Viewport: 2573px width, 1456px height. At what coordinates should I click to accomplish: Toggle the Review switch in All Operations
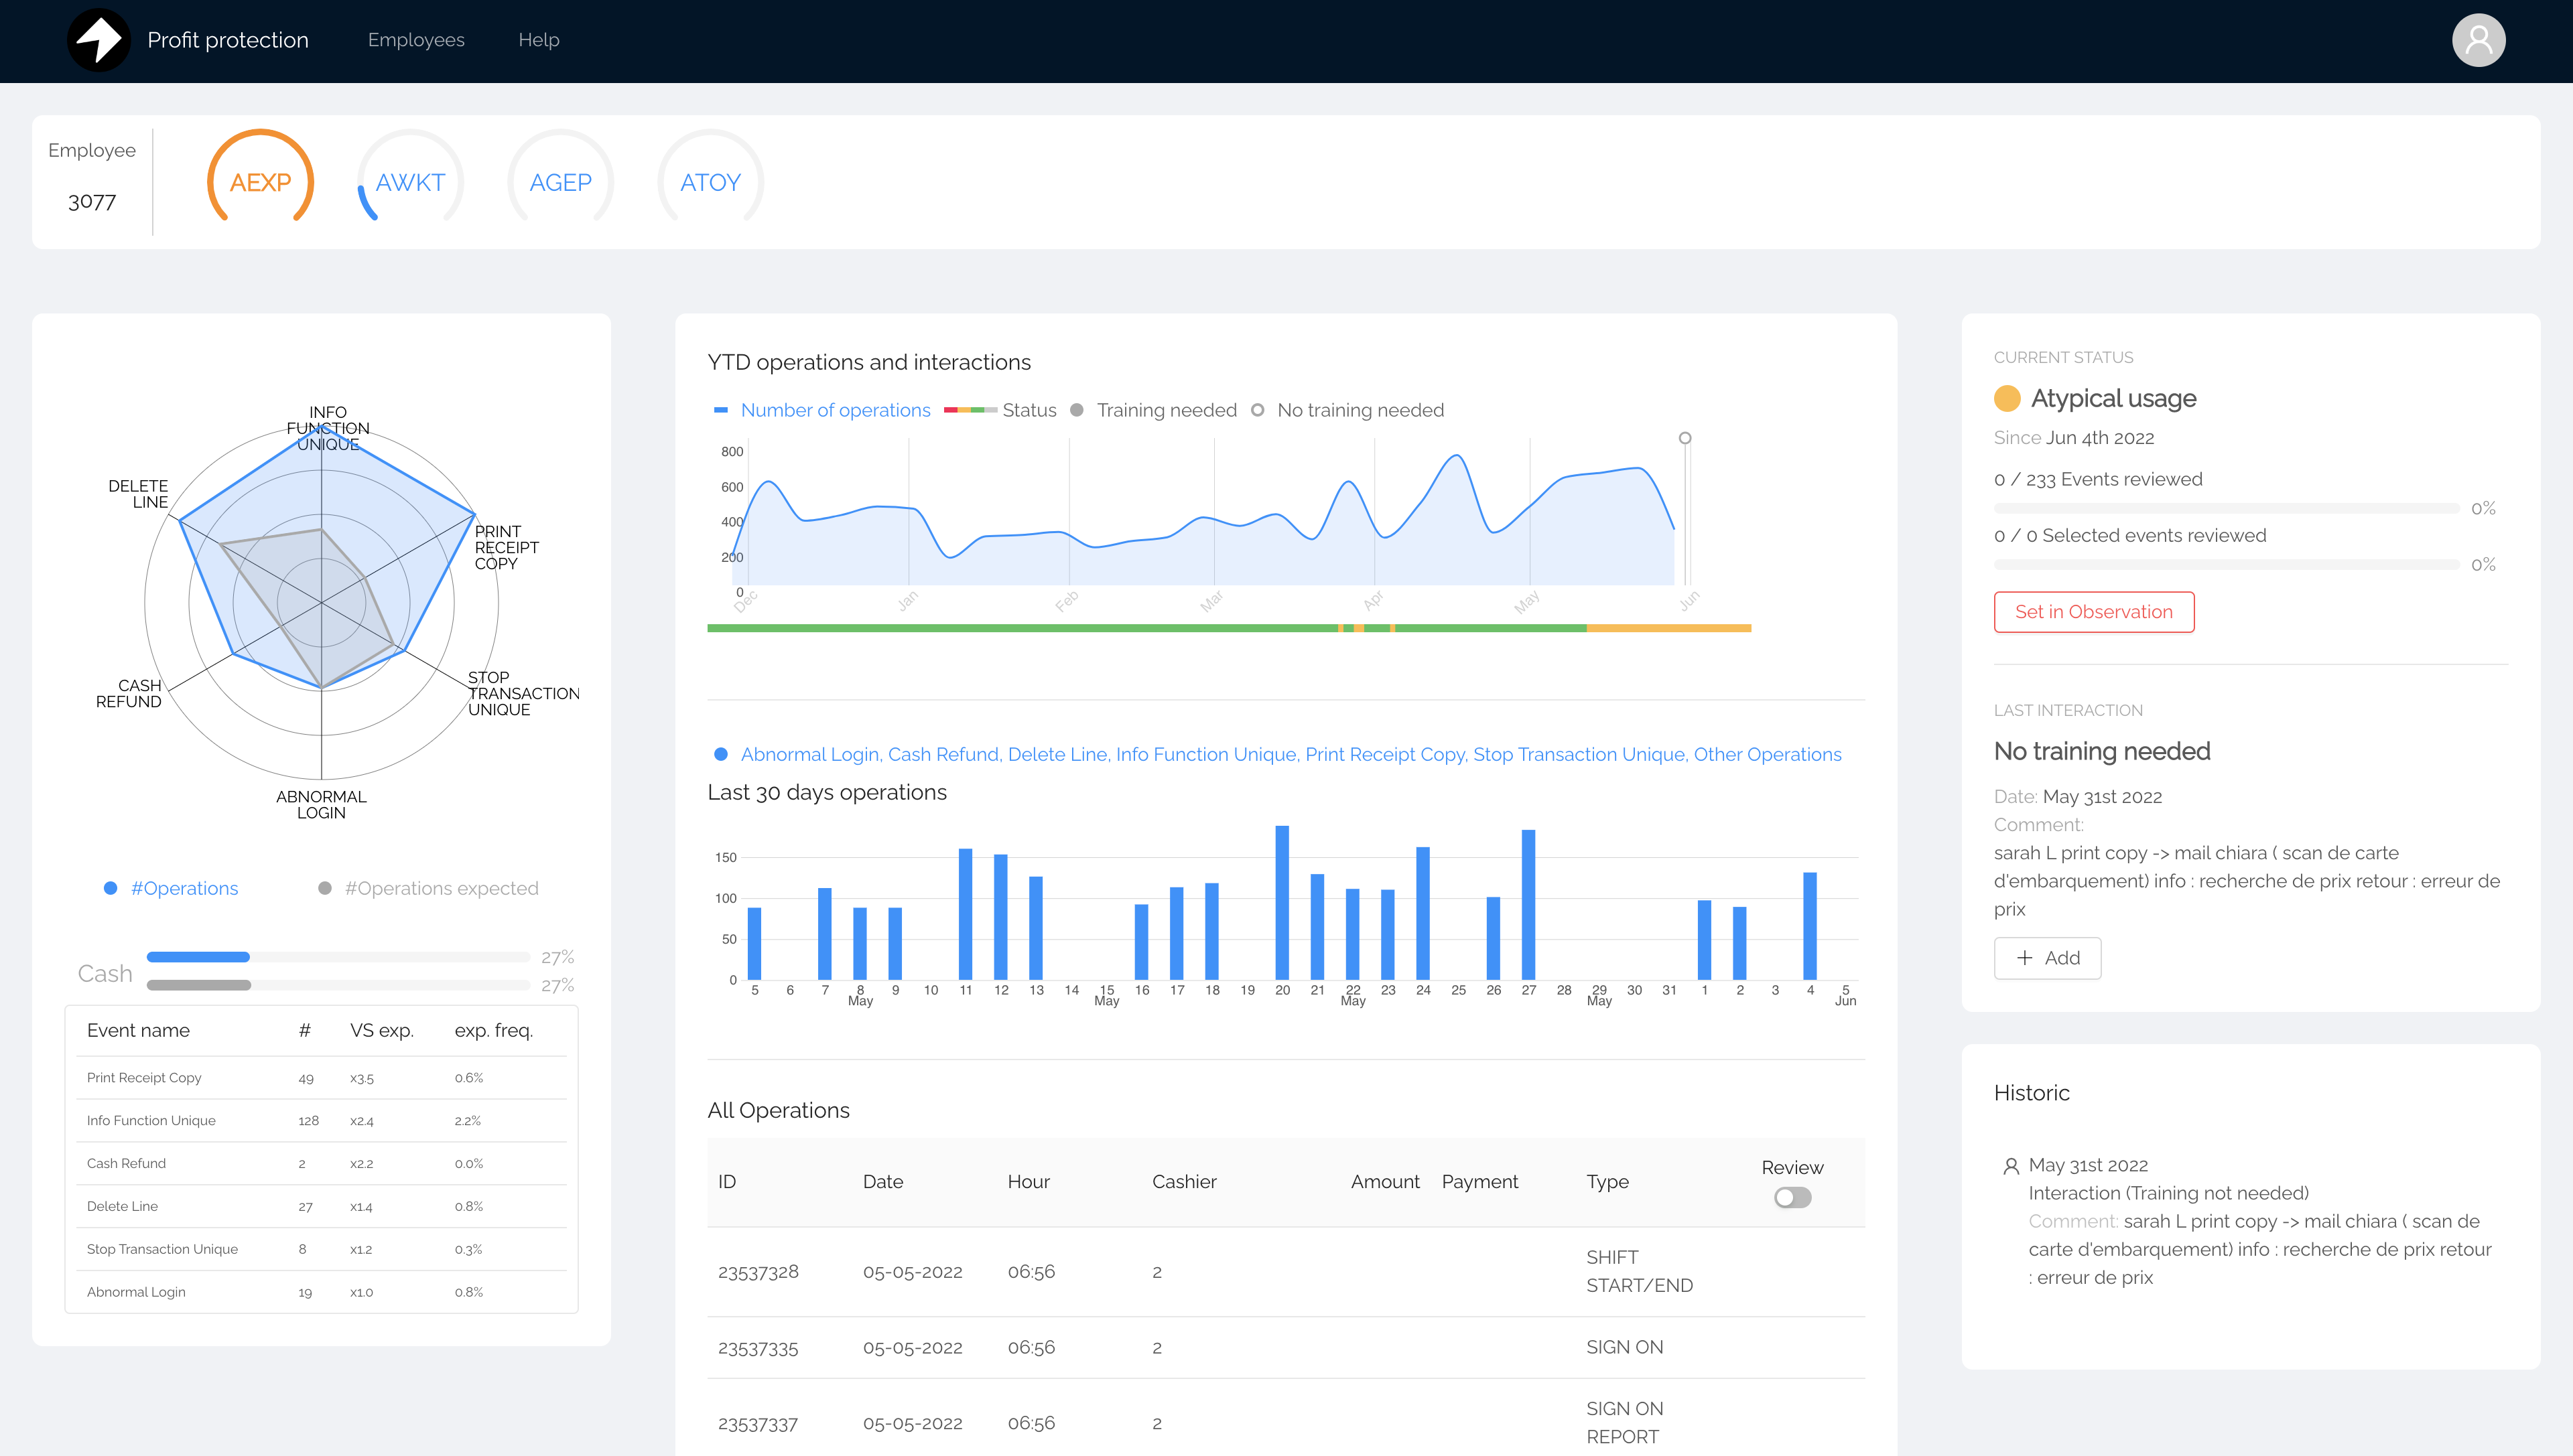click(1792, 1197)
